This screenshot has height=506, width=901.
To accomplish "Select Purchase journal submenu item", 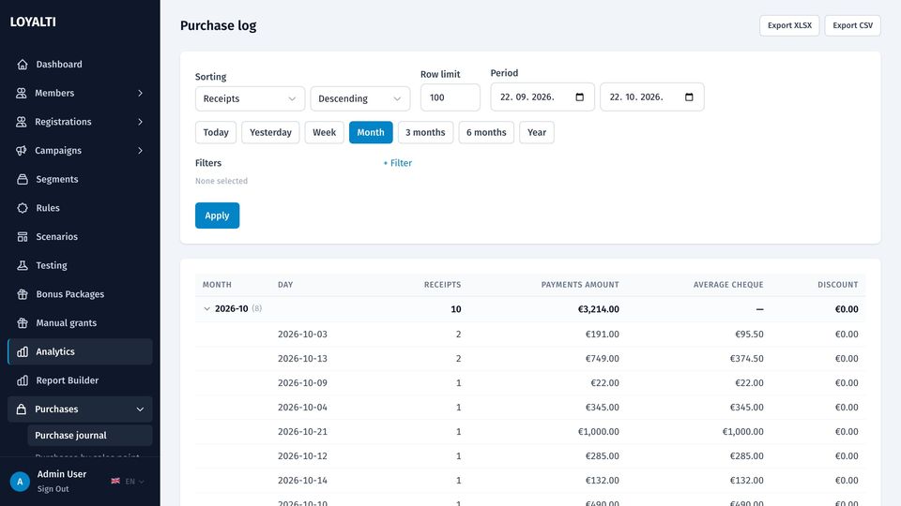I will point(90,436).
